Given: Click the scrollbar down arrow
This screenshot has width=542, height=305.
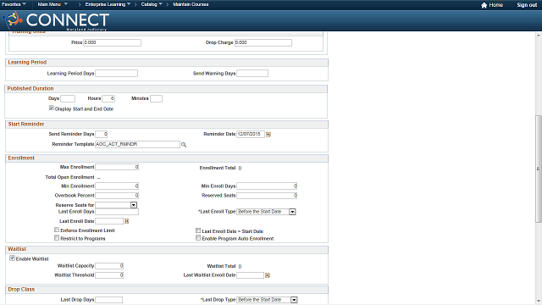Looking at the screenshot, I should pyautogui.click(x=539, y=302).
